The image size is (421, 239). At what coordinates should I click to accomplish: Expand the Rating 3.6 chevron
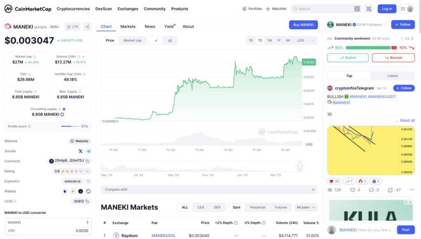88,171
